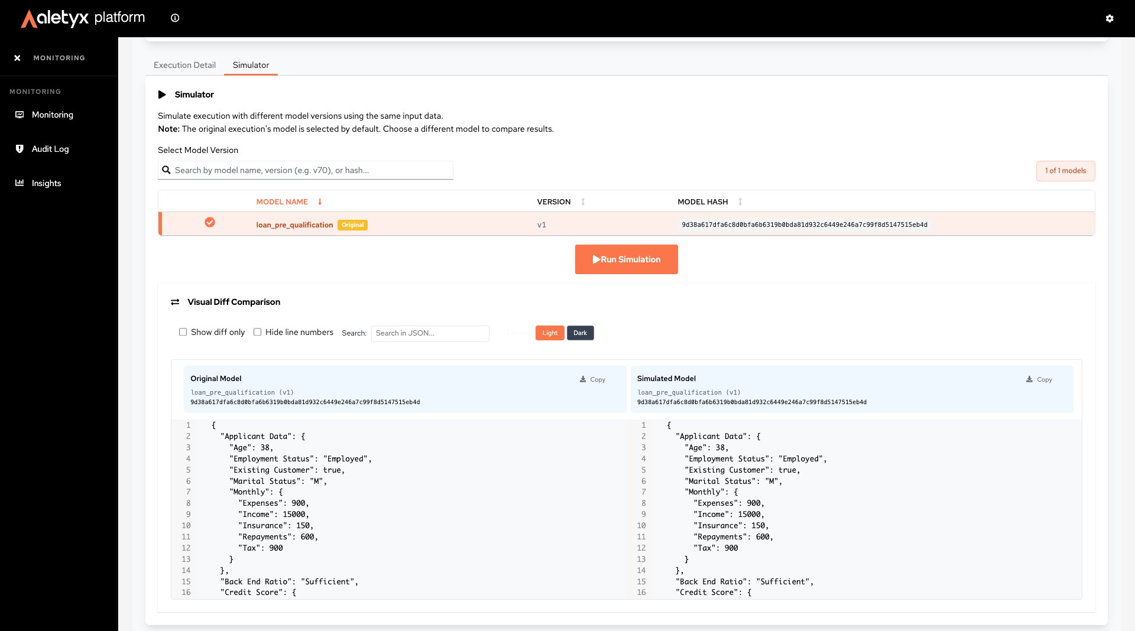Click the Visual Diff Comparison swap icon
This screenshot has height=631, width=1135.
point(175,302)
